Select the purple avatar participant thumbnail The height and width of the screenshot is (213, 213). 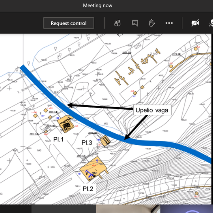187,209
